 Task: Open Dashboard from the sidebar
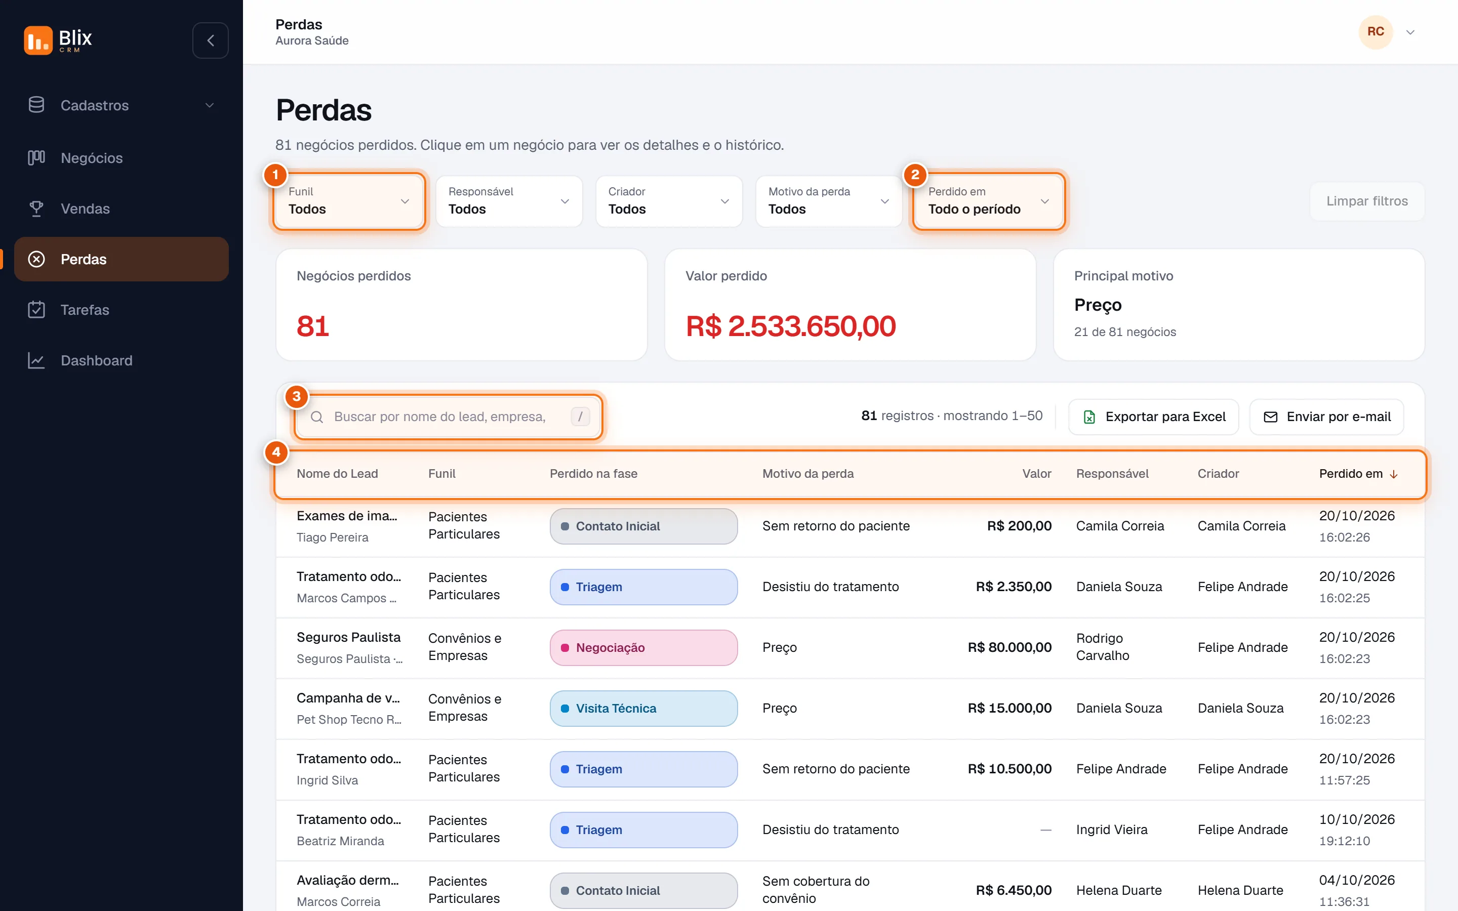coord(121,360)
